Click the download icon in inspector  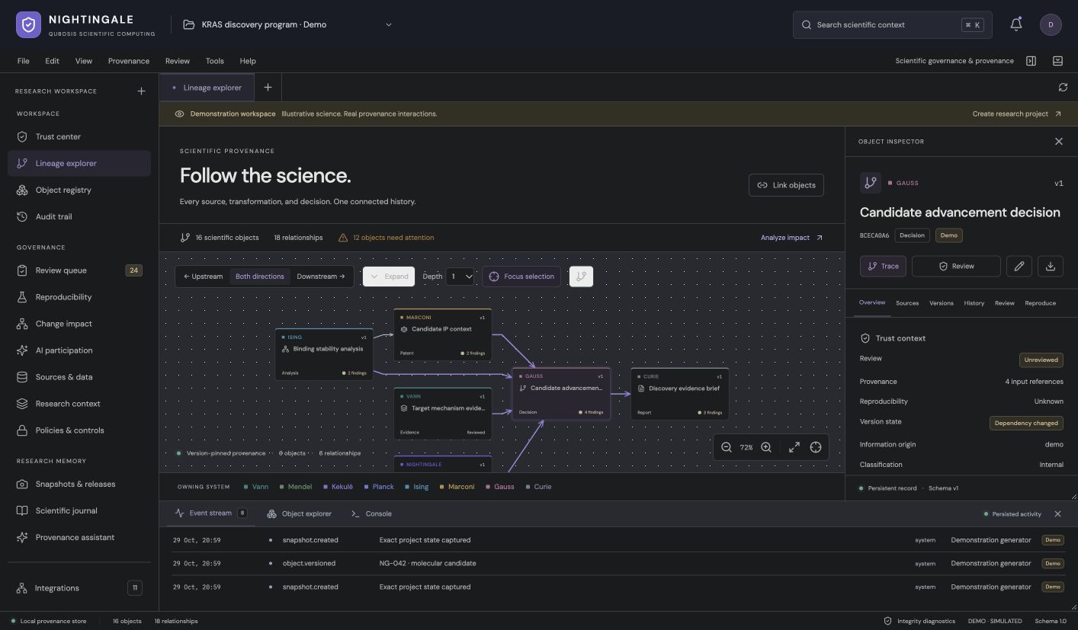click(x=1051, y=266)
